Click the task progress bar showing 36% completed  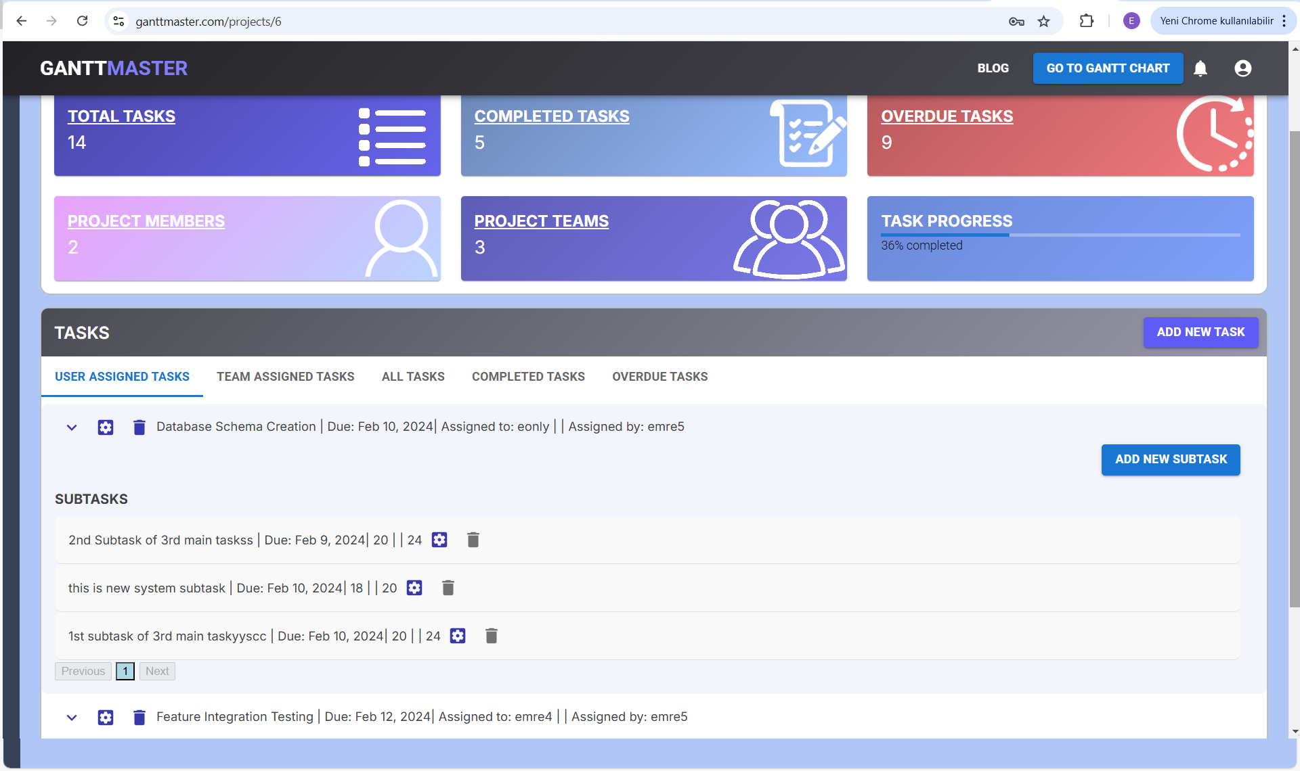pos(1060,235)
